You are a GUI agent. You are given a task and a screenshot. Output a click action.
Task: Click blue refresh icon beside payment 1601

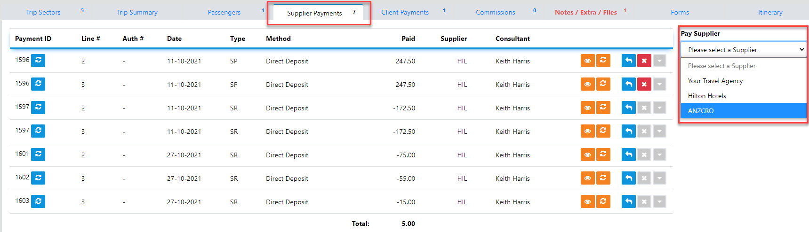click(x=38, y=154)
